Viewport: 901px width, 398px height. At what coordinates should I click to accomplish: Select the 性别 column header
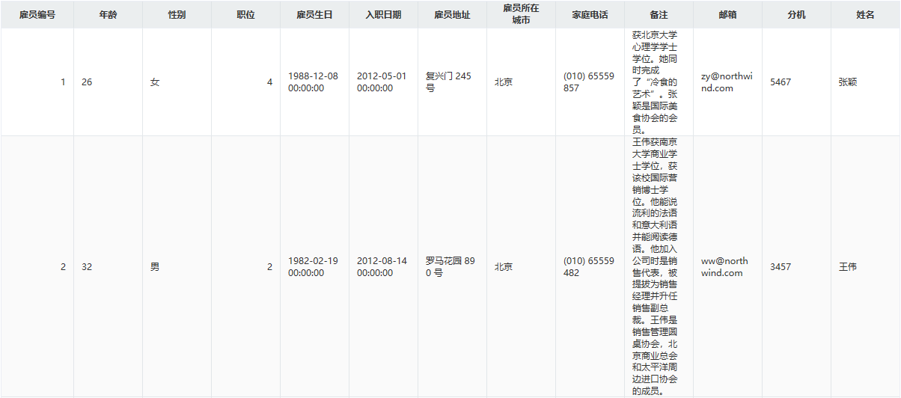[x=177, y=15]
